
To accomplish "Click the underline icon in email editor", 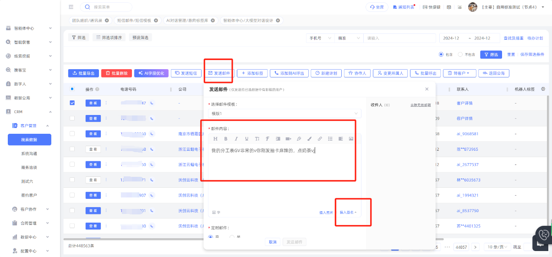I will pos(246,139).
